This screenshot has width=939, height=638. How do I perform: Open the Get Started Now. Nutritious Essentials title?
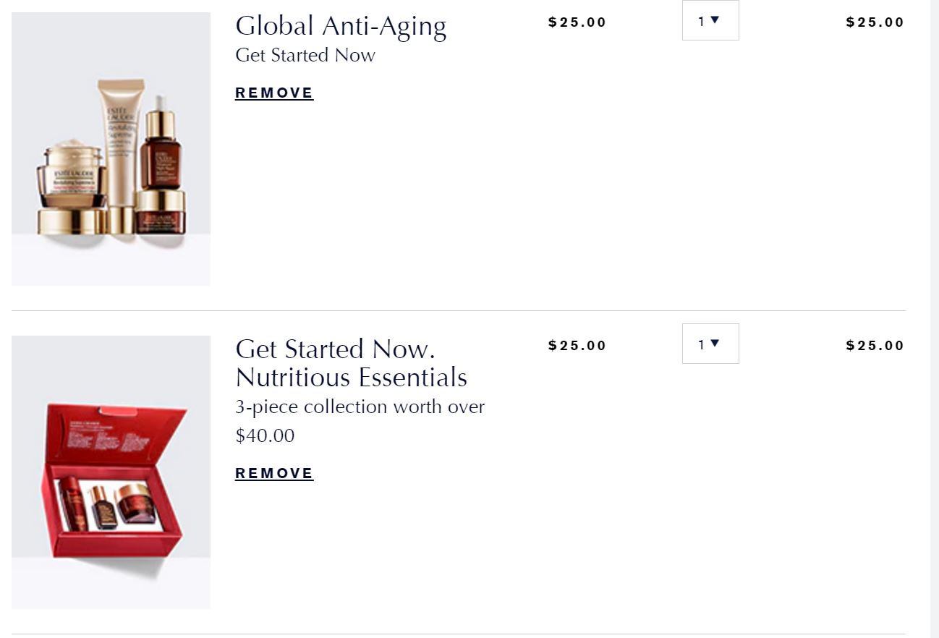tap(351, 363)
